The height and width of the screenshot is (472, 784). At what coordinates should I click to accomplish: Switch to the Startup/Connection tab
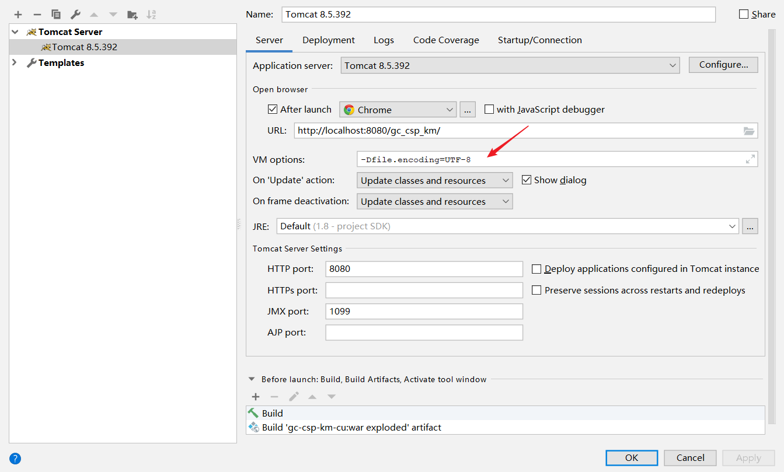pyautogui.click(x=540, y=40)
